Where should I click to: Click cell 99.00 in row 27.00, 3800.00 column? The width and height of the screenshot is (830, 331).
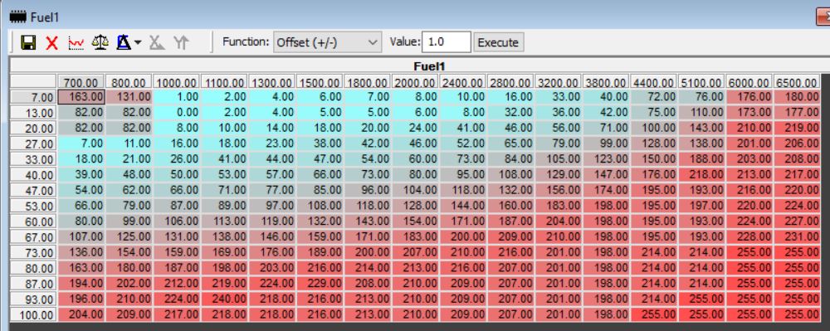tap(606, 144)
